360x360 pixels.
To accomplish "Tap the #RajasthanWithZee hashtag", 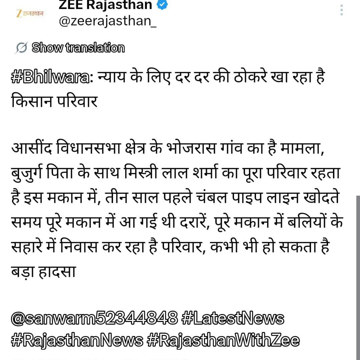I will click(223, 341).
